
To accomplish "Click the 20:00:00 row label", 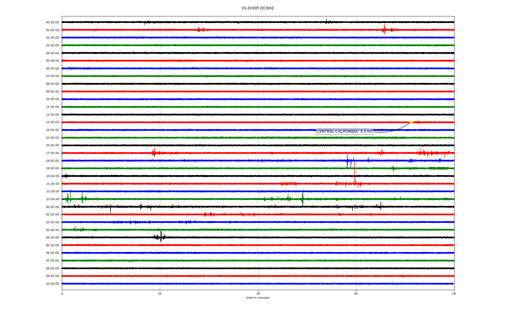I will (52, 176).
